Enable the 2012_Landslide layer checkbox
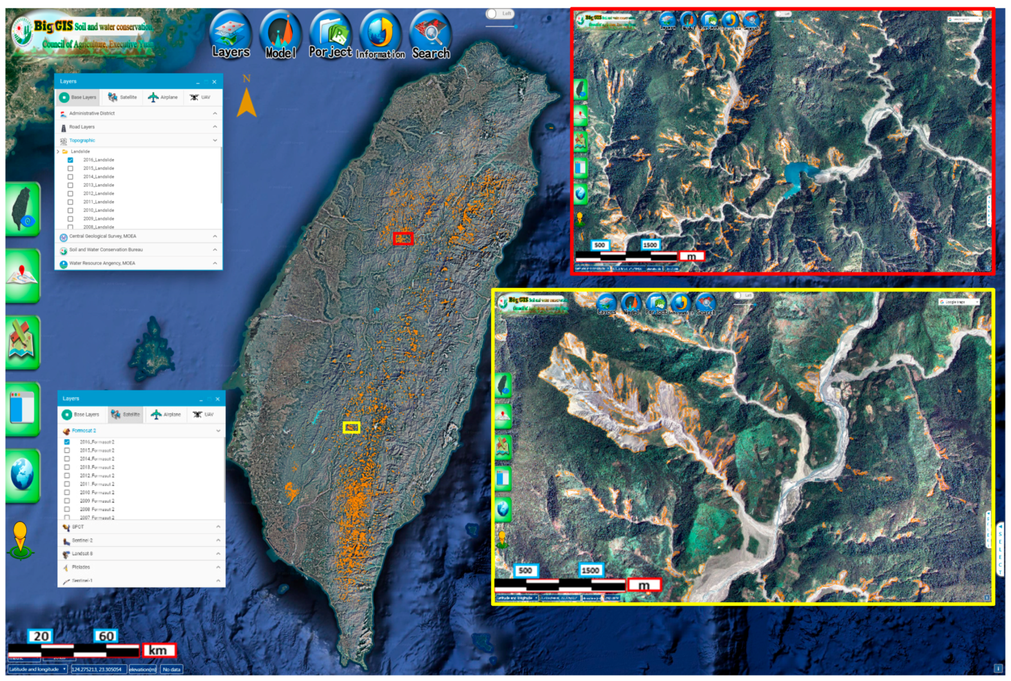 pos(70,194)
